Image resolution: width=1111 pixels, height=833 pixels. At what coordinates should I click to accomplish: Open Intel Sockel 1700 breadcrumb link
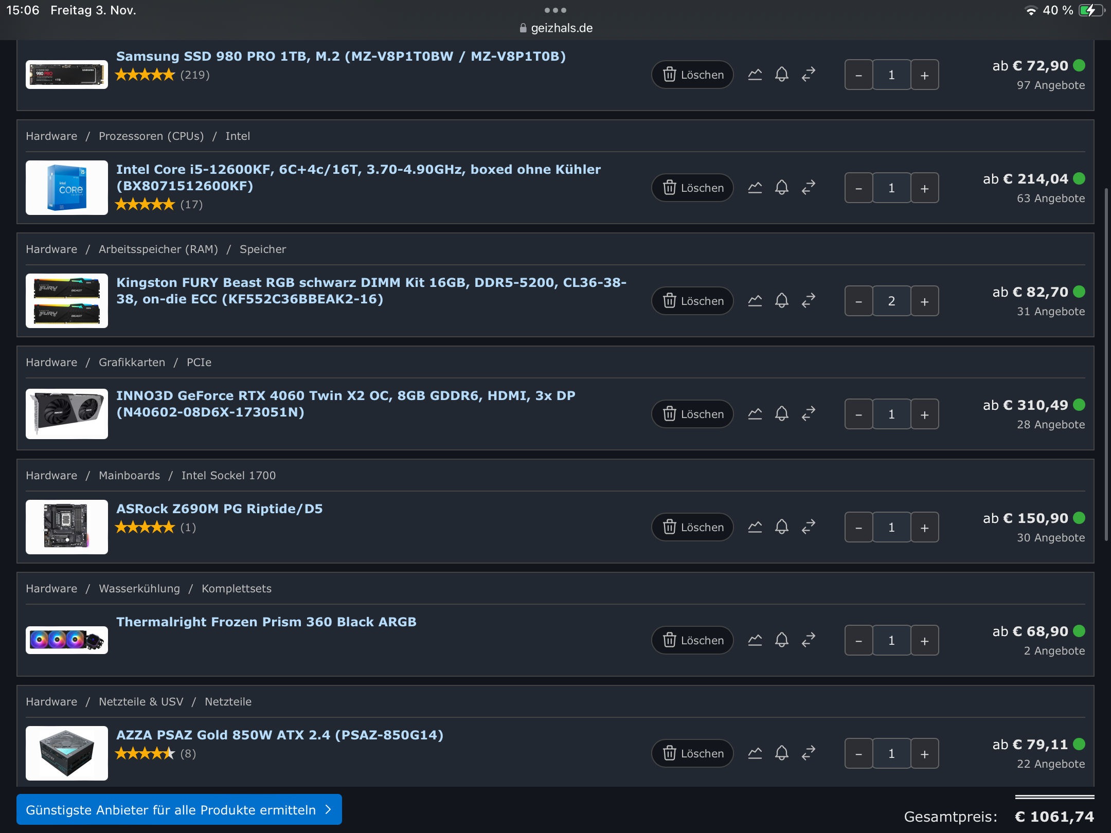[x=228, y=475]
